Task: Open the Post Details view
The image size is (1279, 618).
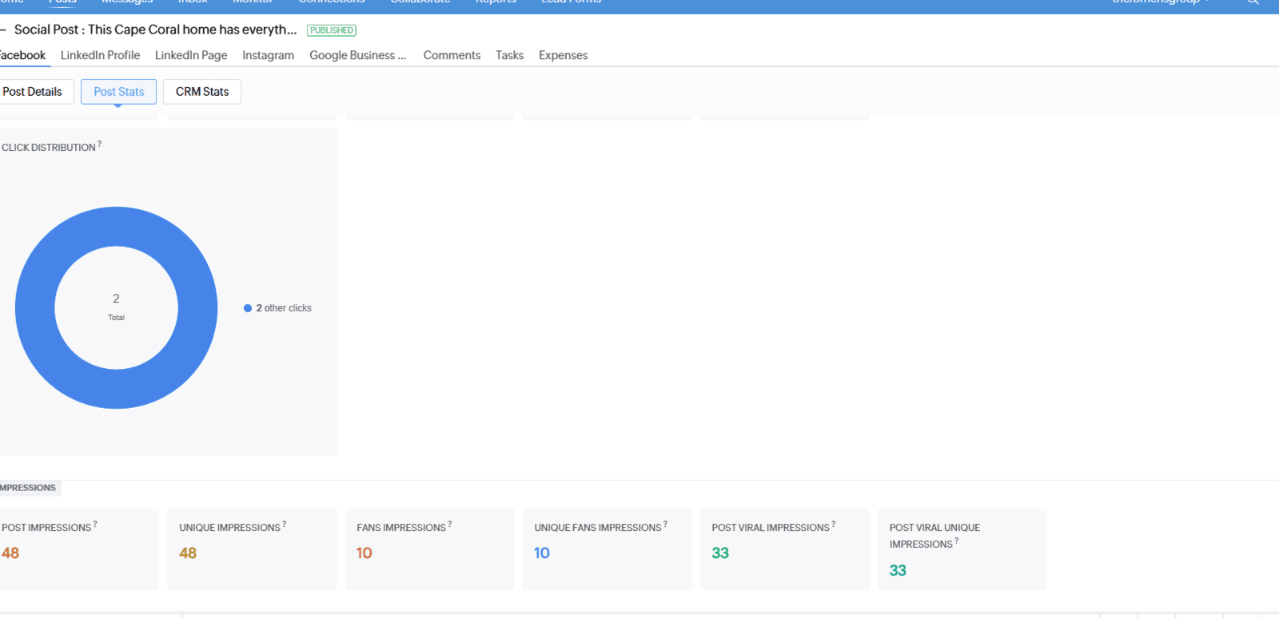Action: (x=33, y=92)
